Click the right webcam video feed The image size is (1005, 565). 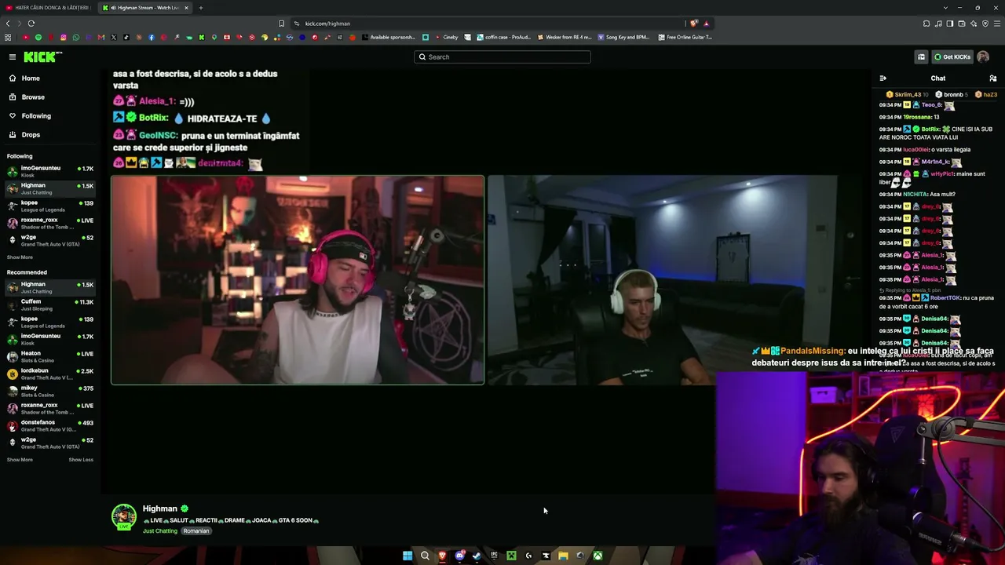click(x=662, y=280)
